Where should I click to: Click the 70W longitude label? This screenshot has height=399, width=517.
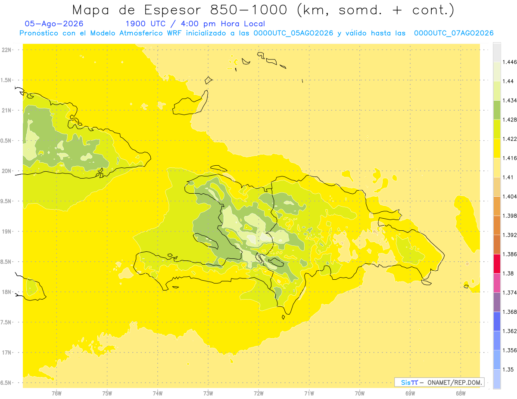click(x=359, y=393)
